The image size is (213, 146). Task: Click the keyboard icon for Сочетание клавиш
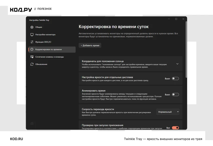pos(32,57)
